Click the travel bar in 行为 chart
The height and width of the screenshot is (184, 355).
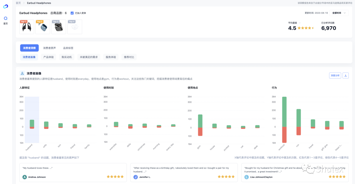(x=313, y=124)
